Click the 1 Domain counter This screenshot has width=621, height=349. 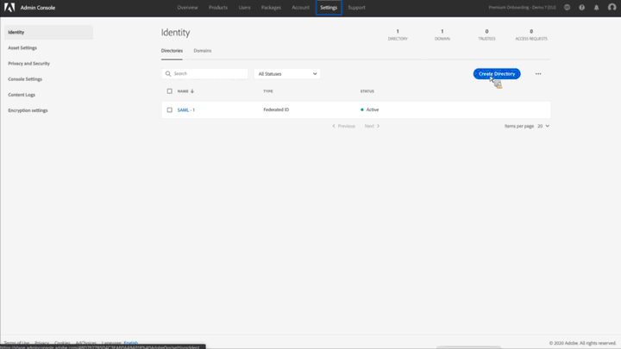[x=442, y=34]
